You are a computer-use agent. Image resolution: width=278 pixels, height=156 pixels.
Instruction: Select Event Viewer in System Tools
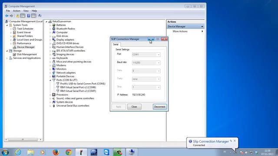pyautogui.click(x=24, y=32)
